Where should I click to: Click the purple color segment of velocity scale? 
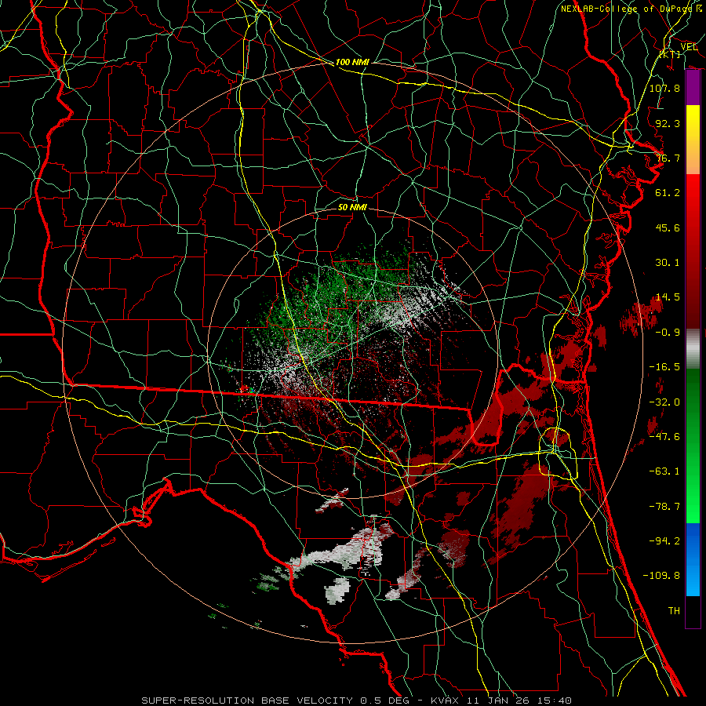pos(693,88)
